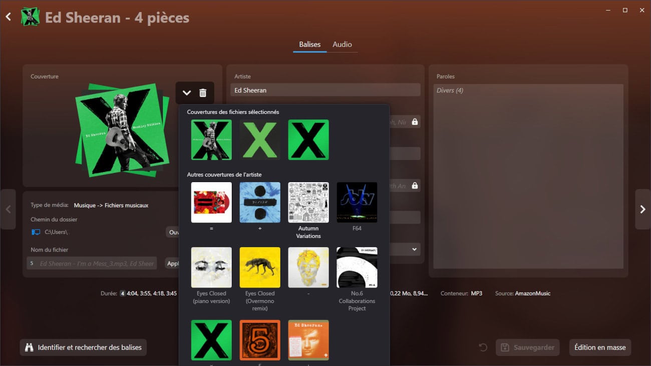Click the partially hidden 'Appl' apply button
Screen dimensions: 651x366
click(x=172, y=263)
